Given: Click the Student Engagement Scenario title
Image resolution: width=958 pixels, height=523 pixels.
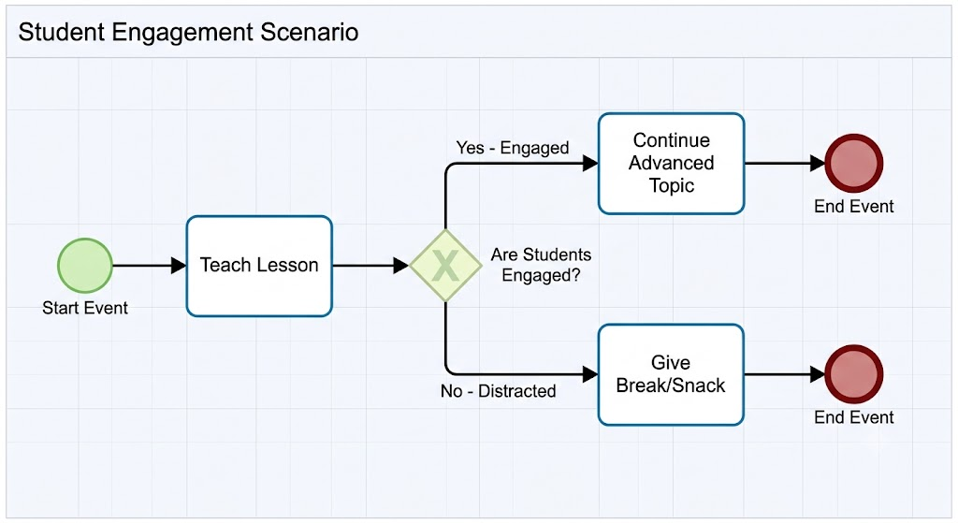Looking at the screenshot, I should [x=188, y=33].
